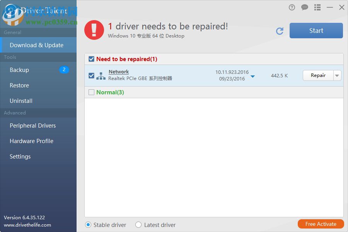Click the Windows 10 system info text
This screenshot has width=348, height=232.
click(x=146, y=36)
